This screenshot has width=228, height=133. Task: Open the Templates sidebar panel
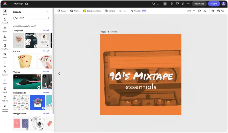pos(5,46)
